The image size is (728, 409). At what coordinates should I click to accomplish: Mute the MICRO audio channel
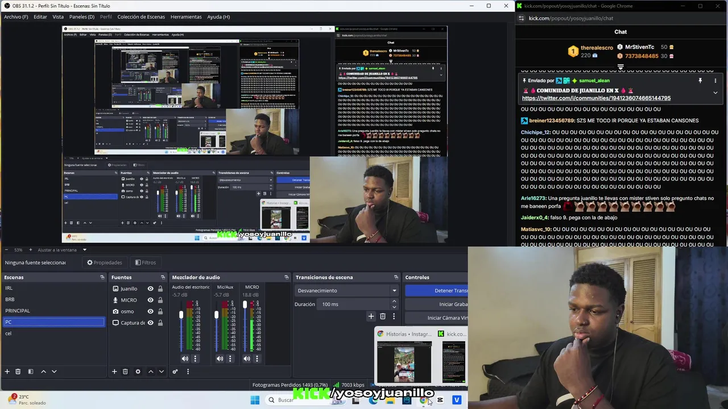247,358
